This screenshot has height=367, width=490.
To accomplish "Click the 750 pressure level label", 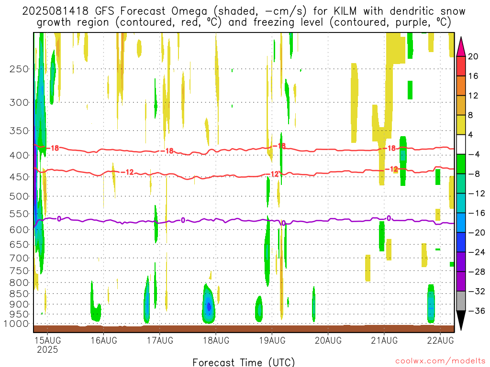I will click(19, 271).
